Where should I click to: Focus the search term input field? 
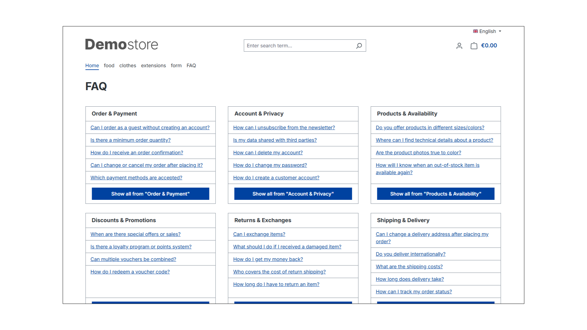(x=298, y=46)
